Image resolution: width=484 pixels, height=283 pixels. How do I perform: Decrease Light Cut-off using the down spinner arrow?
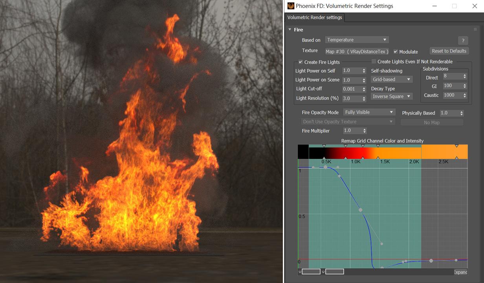tap(363, 90)
